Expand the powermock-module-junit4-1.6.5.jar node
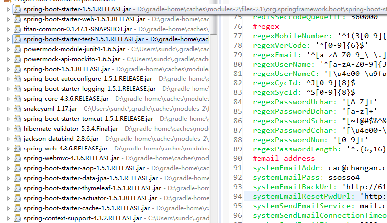This screenshot has width=387, height=223. click(x=8, y=49)
